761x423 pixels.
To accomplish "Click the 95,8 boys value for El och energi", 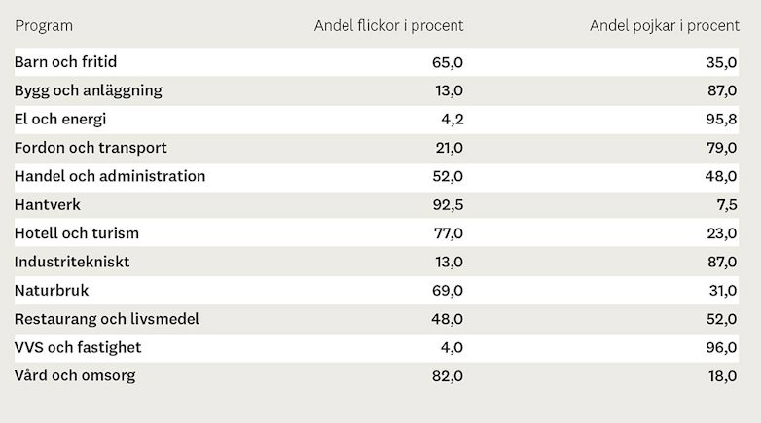I will click(x=721, y=120).
